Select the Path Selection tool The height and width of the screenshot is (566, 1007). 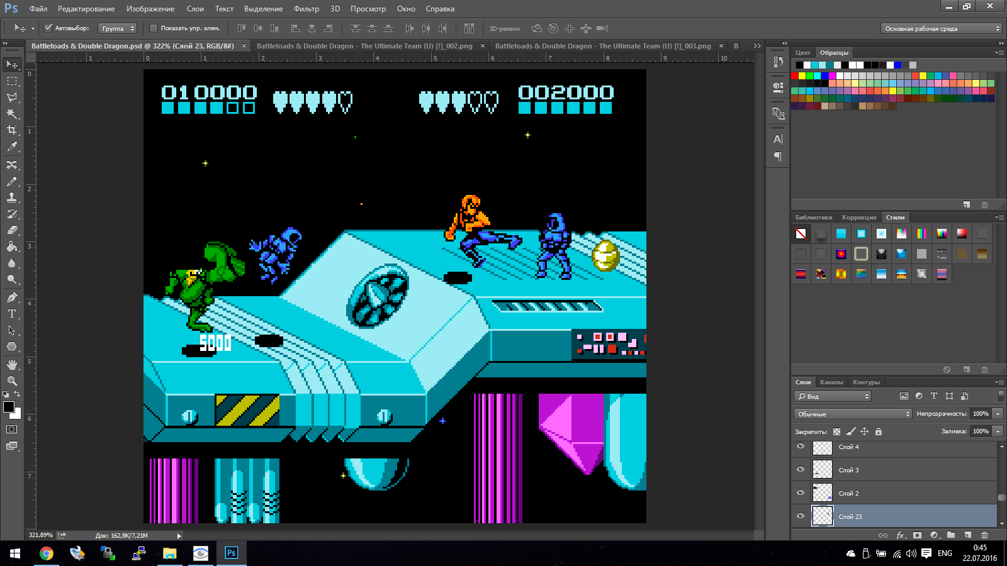coord(12,330)
